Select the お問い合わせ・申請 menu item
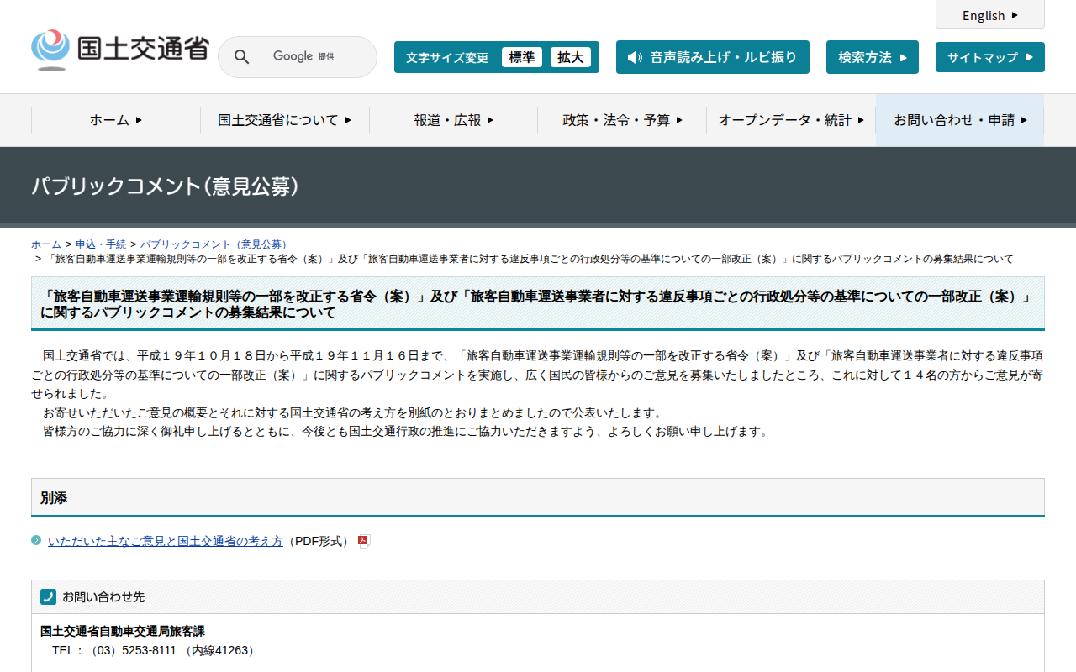Screen dimensions: 1076x672 960,120
